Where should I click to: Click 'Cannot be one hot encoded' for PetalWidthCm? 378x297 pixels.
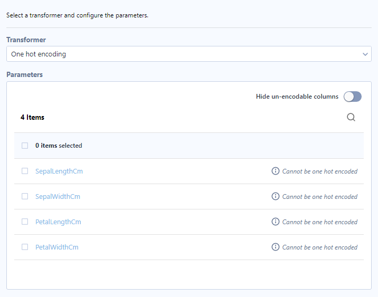point(320,247)
